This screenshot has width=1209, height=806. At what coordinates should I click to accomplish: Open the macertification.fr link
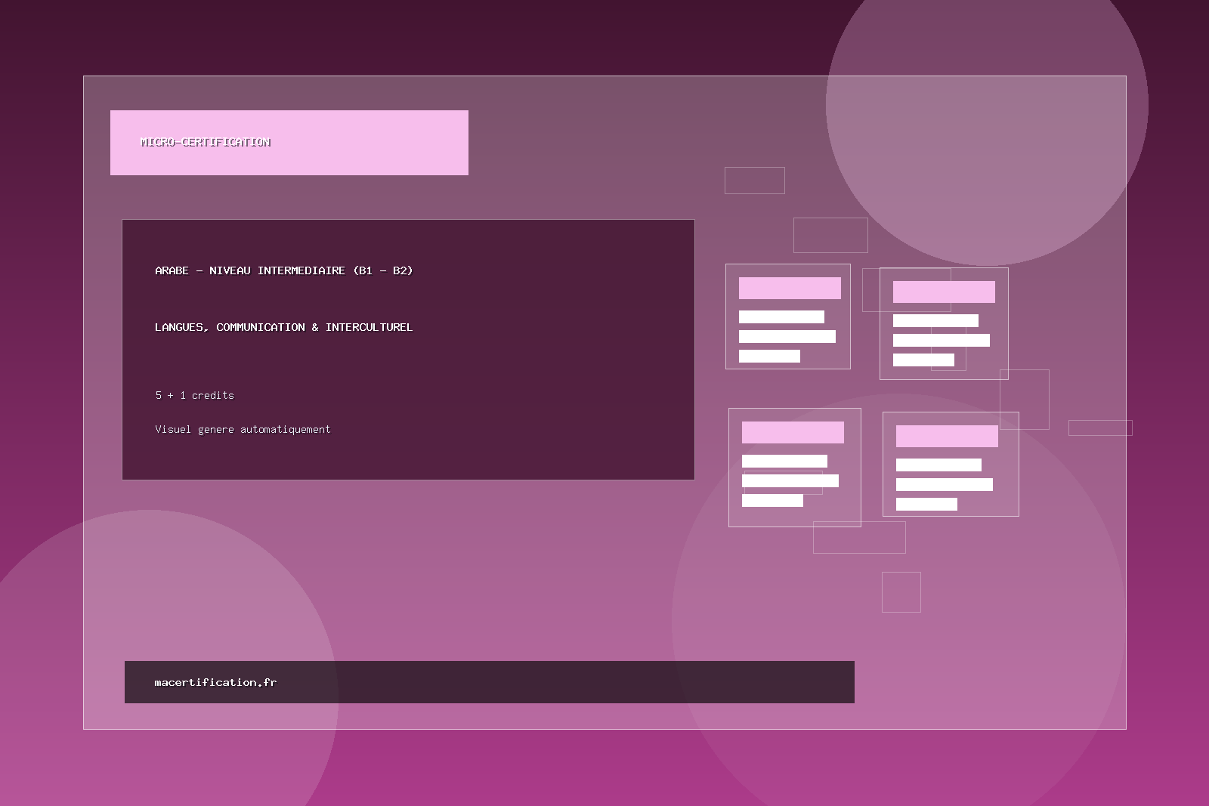click(215, 682)
